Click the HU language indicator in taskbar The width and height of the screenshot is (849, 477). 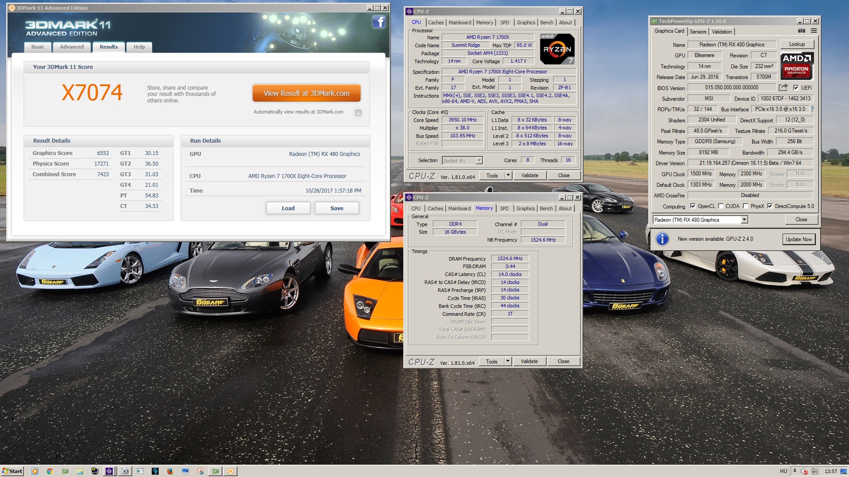pyautogui.click(x=783, y=471)
